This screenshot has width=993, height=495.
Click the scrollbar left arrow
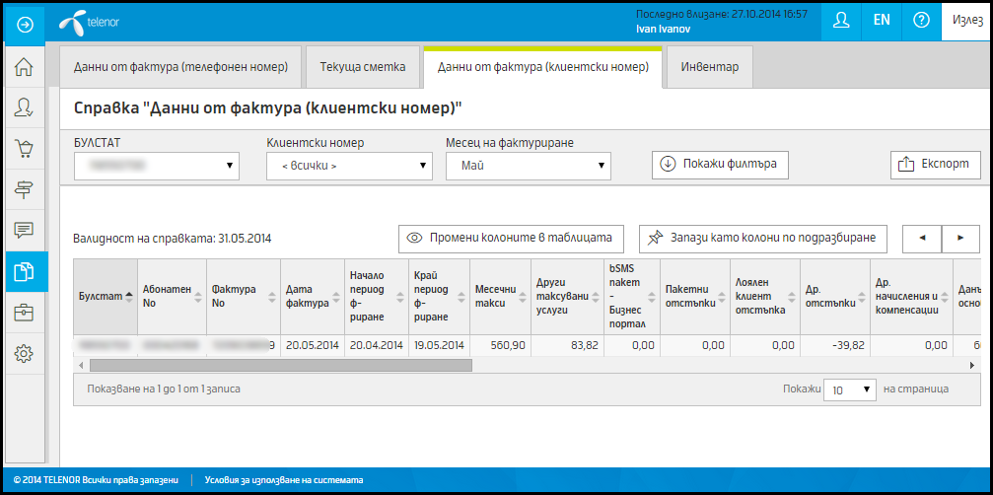pyautogui.click(x=81, y=365)
